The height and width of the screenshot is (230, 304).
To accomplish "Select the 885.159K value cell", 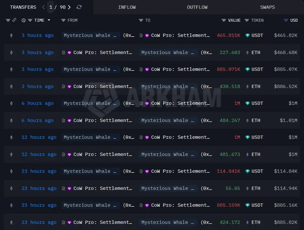I will tap(228, 205).
